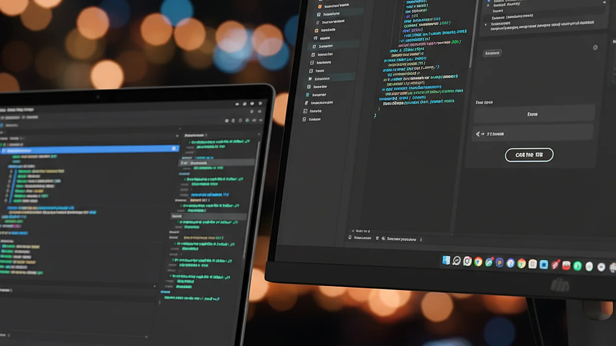Click the icon at end of highlighted row

[174, 149]
